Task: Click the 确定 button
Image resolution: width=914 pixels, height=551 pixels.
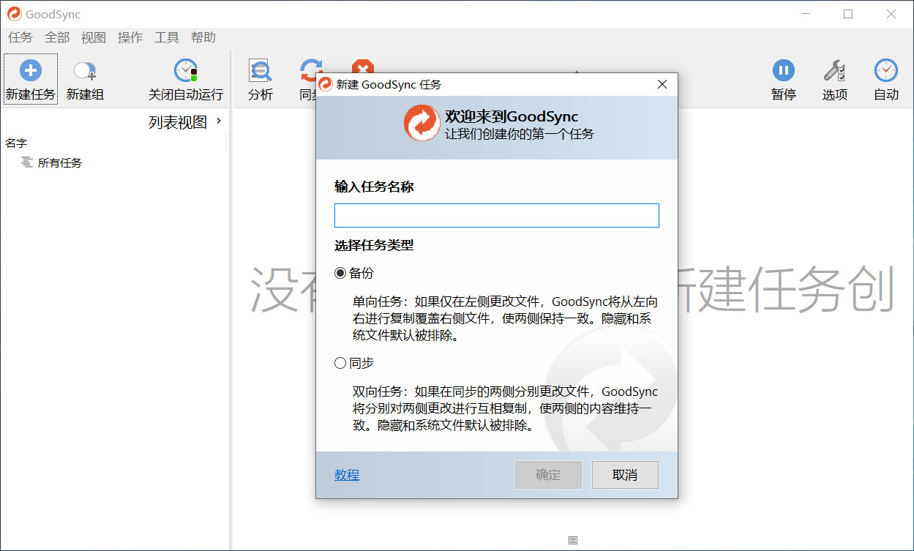Action: (x=548, y=475)
